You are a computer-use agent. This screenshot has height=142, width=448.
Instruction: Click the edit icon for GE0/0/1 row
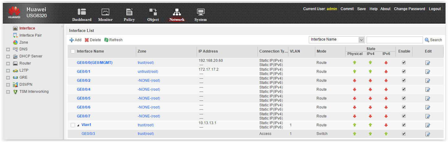[x=428, y=72]
